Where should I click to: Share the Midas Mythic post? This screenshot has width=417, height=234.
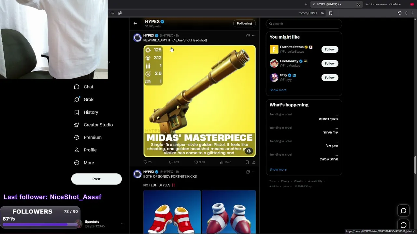254,162
